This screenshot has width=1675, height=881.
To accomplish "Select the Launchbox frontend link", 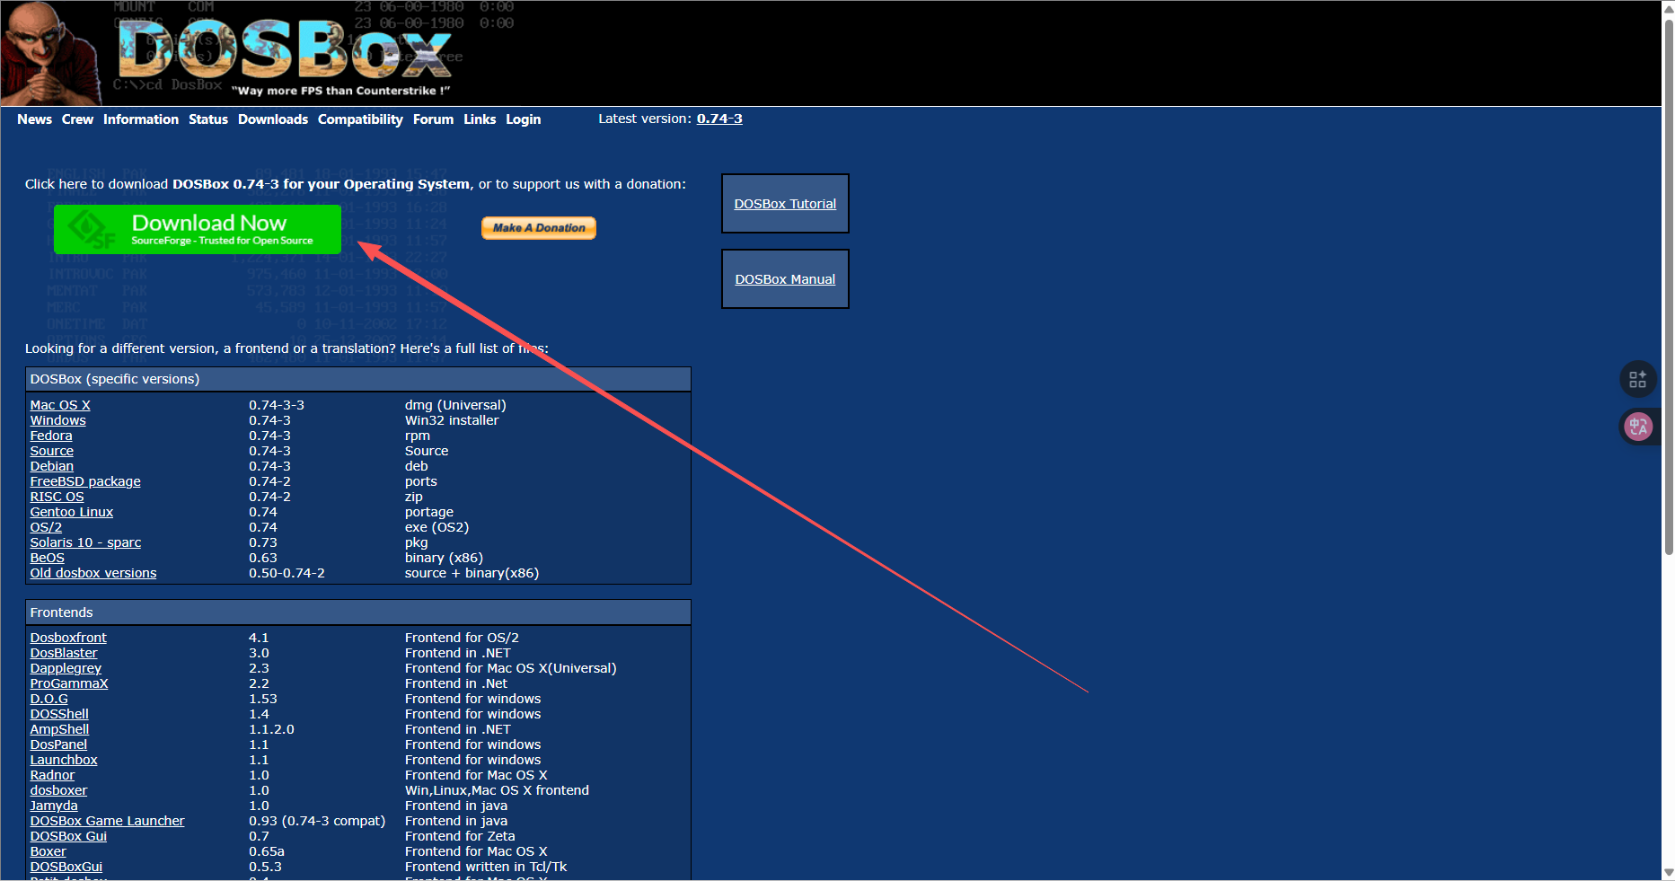I will pyautogui.click(x=64, y=760).
